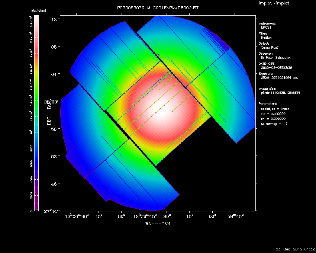This screenshot has width=316, height=253.
Task: Click the 'DEC--TAN' y-axis label
Action: pos(49,113)
